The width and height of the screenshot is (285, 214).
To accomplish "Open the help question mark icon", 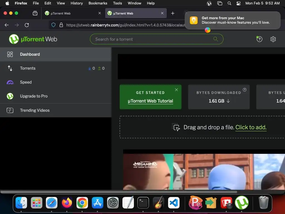I will pos(259,39).
